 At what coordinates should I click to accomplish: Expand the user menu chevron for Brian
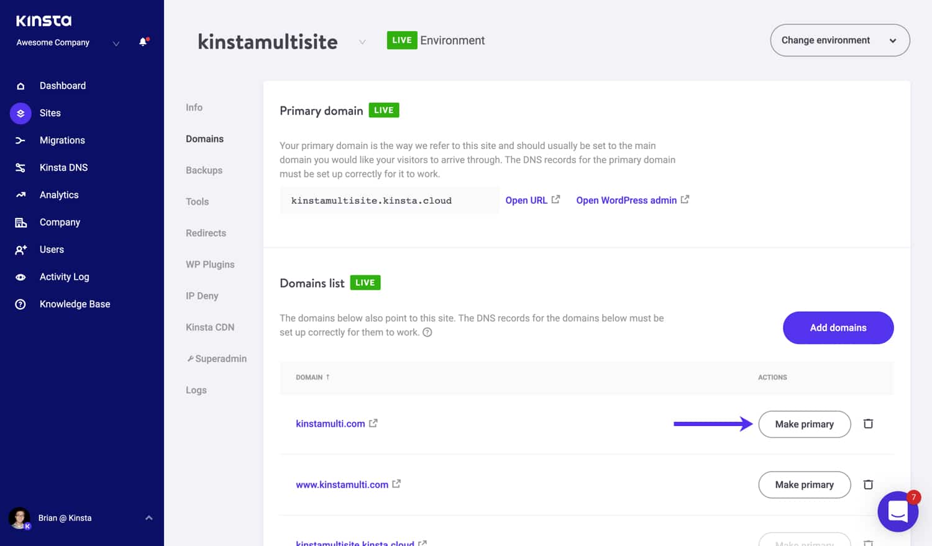pos(149,517)
